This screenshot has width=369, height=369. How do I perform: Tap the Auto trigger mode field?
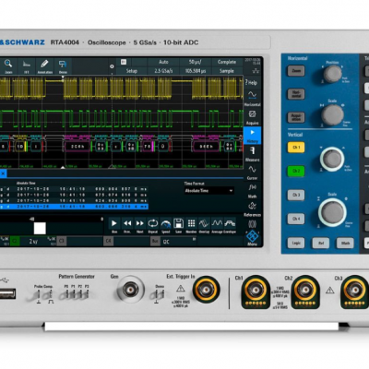[x=163, y=62]
